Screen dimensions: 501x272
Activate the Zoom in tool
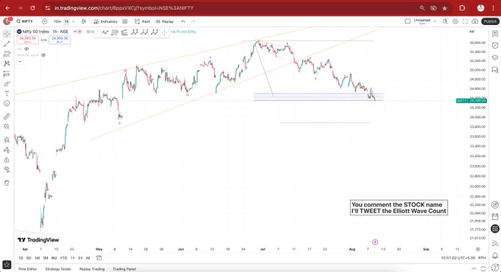point(7,127)
